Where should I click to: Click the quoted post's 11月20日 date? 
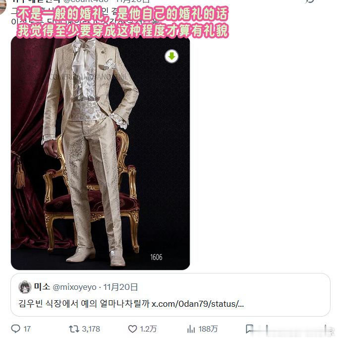[x=120, y=287]
